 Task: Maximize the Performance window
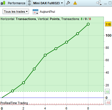tap(110, 3)
